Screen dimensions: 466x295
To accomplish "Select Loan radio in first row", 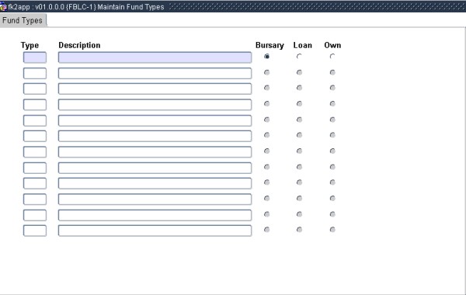I will (x=299, y=57).
